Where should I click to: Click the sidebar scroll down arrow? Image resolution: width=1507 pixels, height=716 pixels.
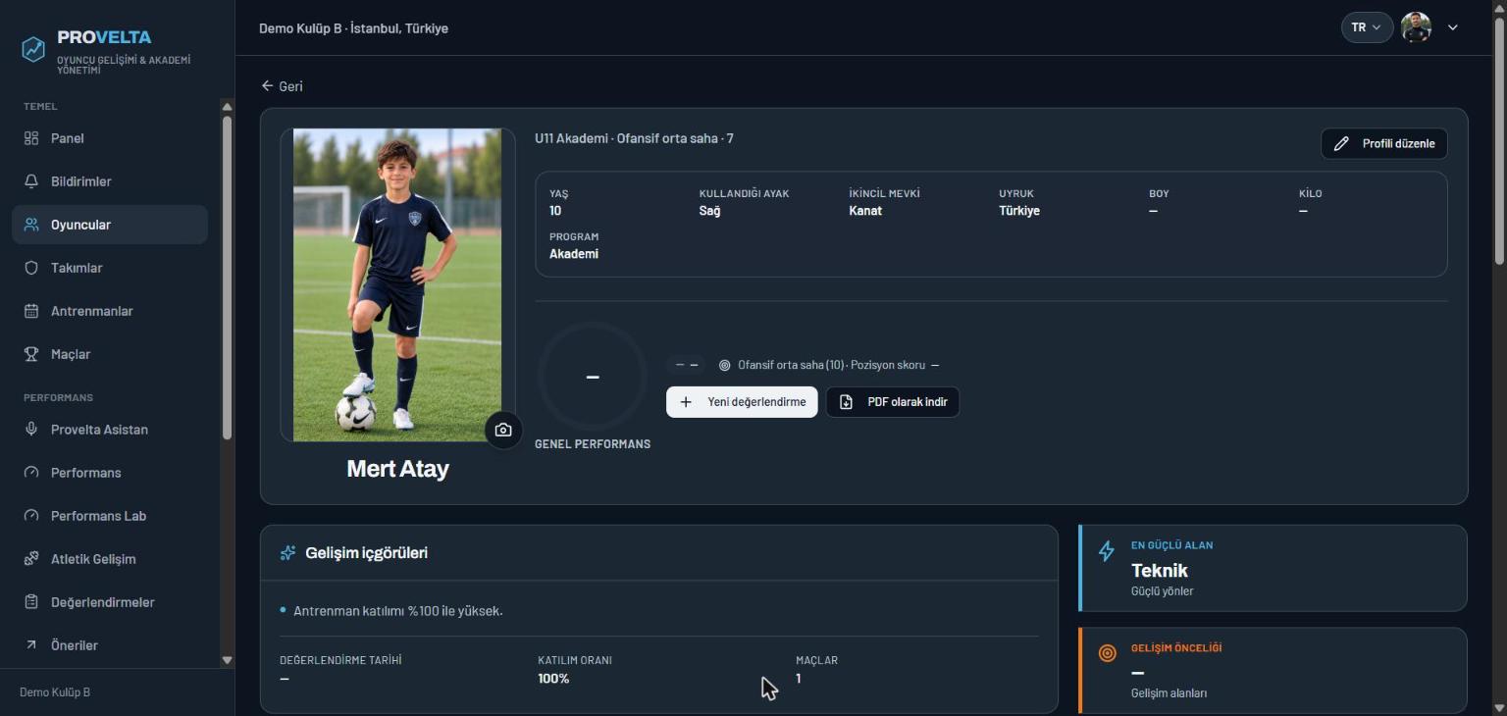pyautogui.click(x=228, y=660)
